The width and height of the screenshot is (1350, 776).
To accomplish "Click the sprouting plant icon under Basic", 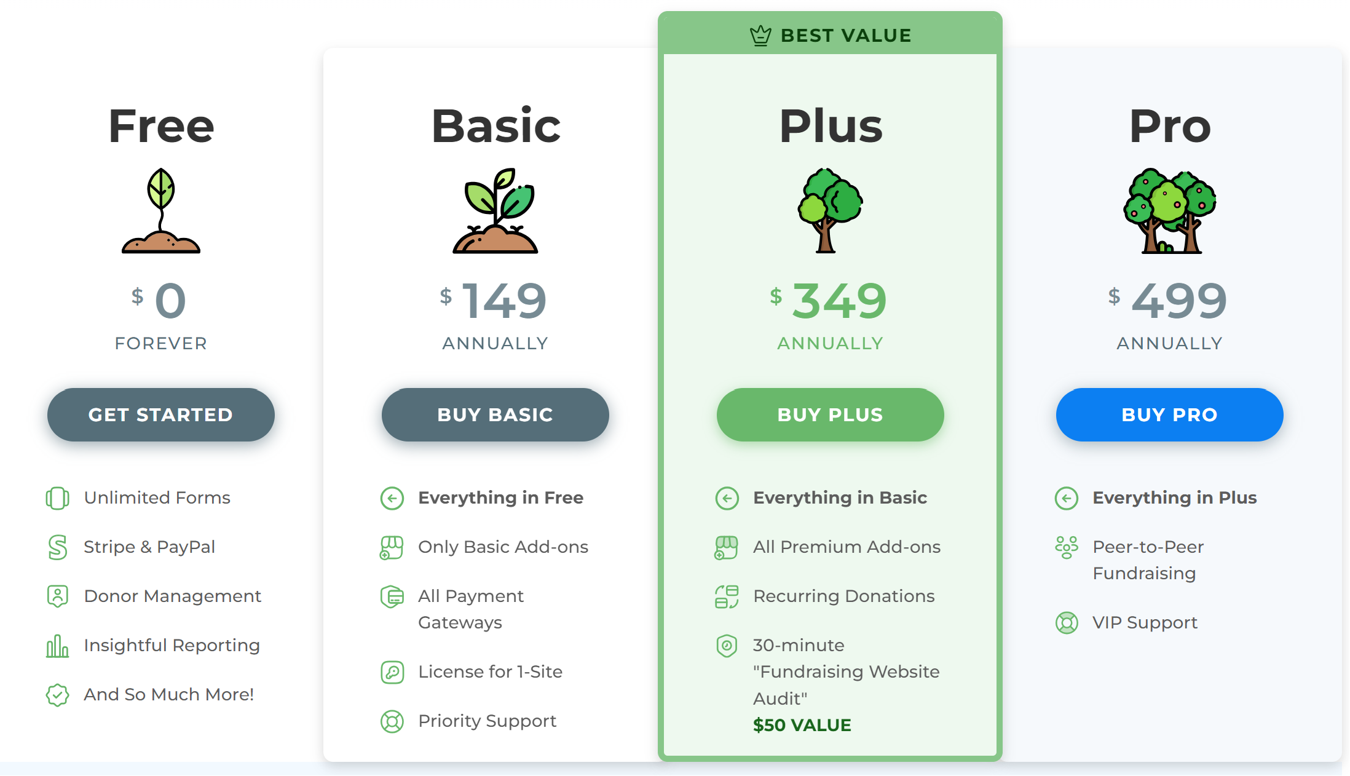I will 495,211.
